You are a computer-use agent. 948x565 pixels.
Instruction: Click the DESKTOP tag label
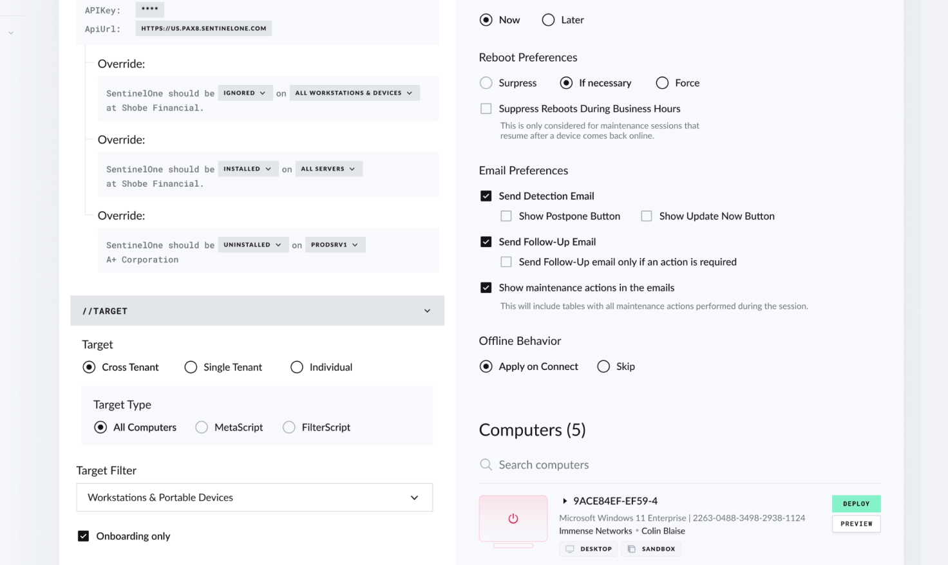(x=596, y=549)
